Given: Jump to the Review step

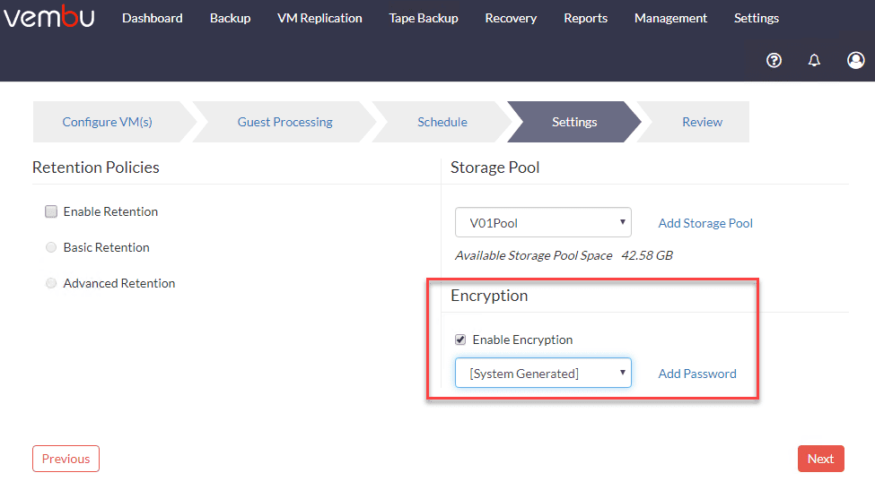Looking at the screenshot, I should pyautogui.click(x=702, y=122).
